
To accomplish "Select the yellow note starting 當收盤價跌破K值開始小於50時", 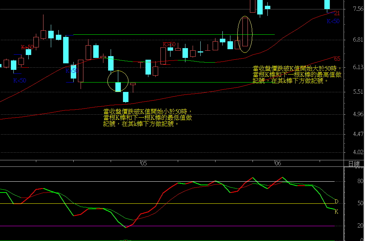I will pos(148,118).
